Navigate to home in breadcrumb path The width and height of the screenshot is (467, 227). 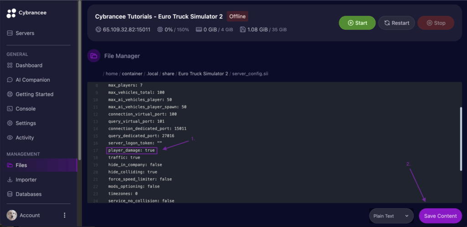112,74
